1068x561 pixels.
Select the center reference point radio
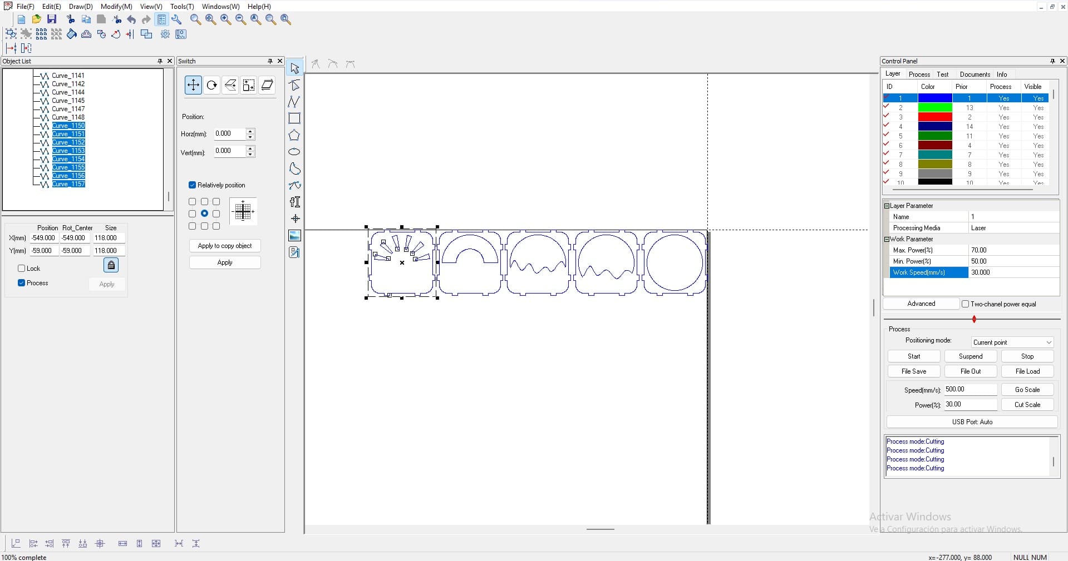[x=205, y=214]
